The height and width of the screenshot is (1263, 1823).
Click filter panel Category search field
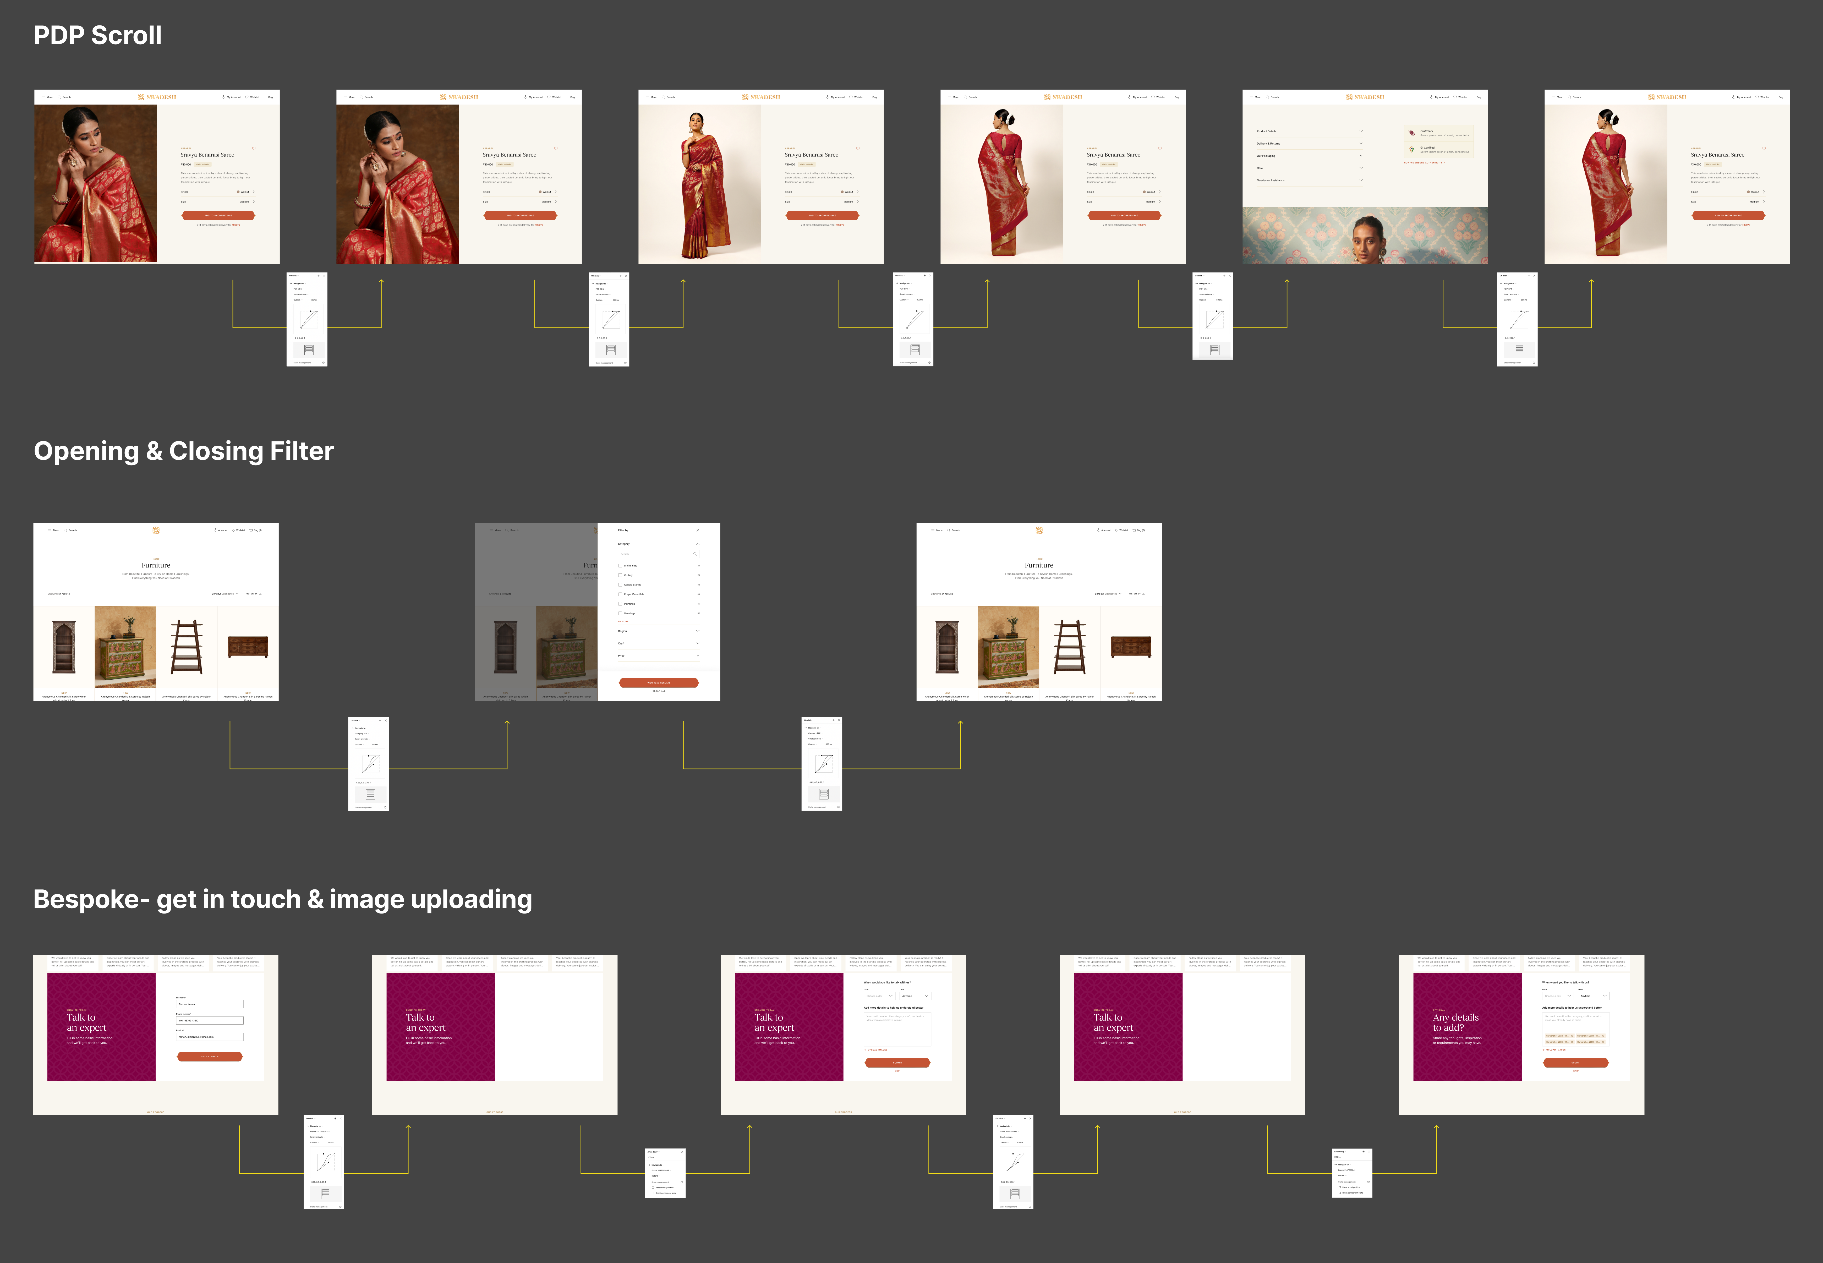pos(659,554)
